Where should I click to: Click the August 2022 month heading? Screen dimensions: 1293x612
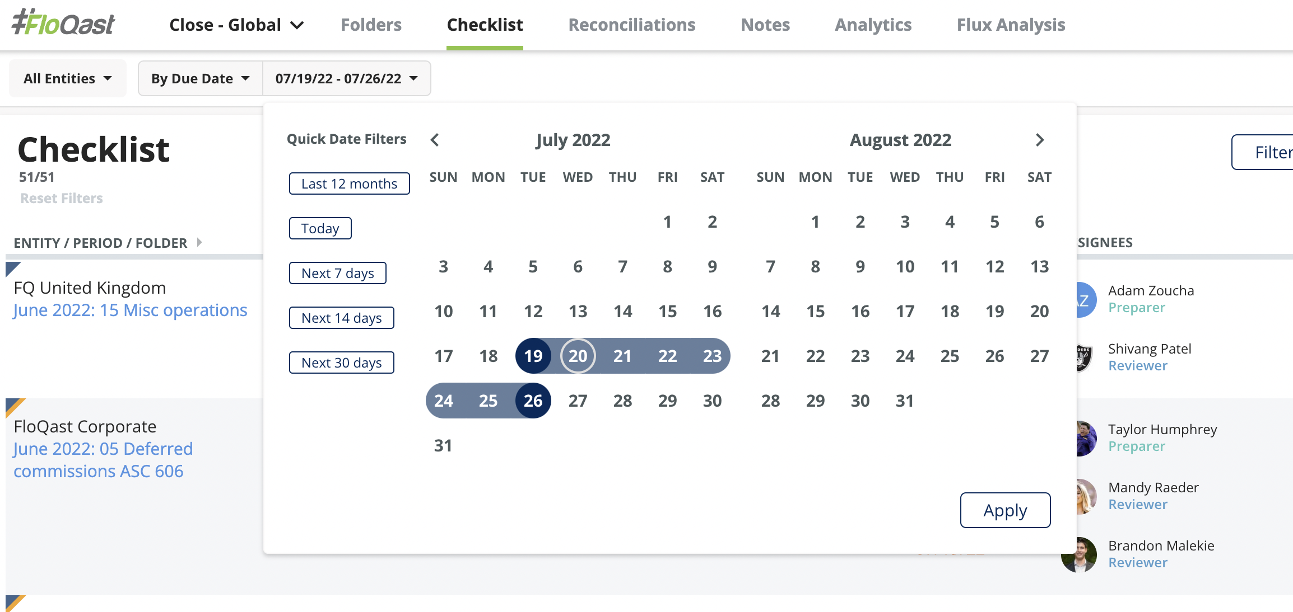901,140
